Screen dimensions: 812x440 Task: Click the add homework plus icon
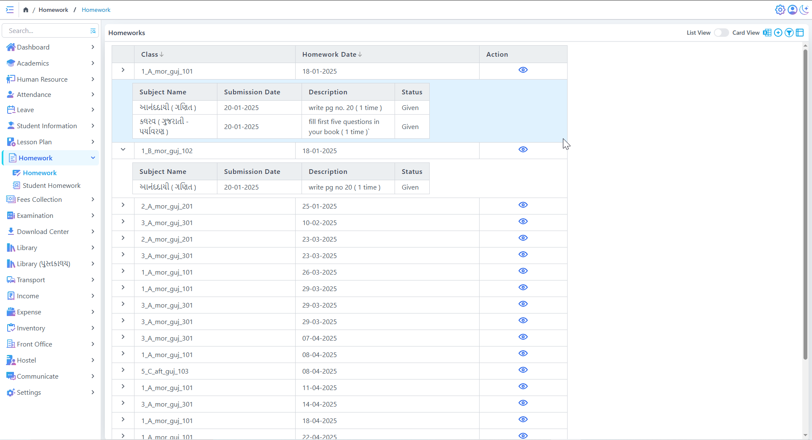[778, 33]
